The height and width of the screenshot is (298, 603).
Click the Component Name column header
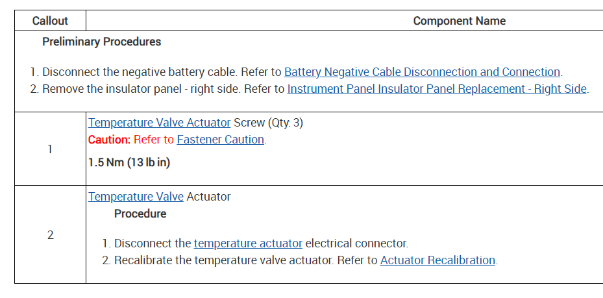coord(459,21)
